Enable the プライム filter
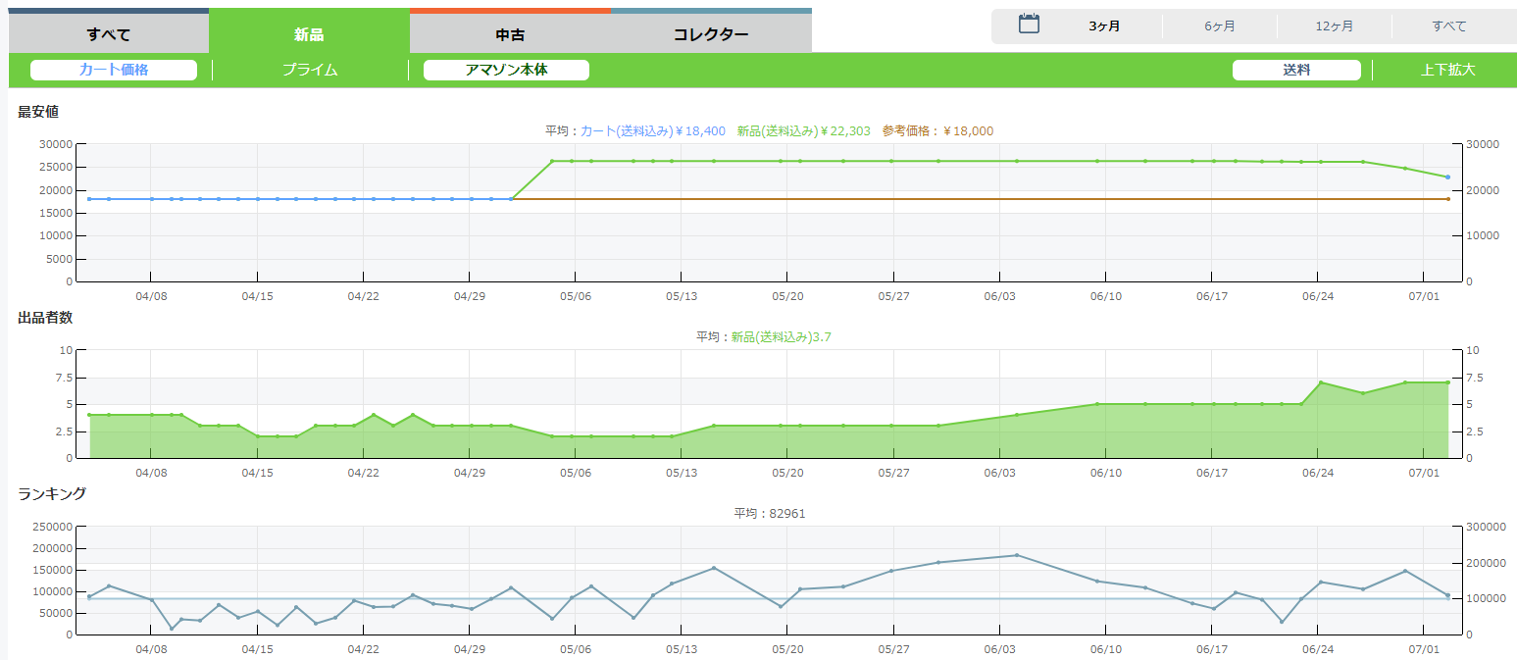Viewport: 1517px width, 660px height. coord(310,70)
